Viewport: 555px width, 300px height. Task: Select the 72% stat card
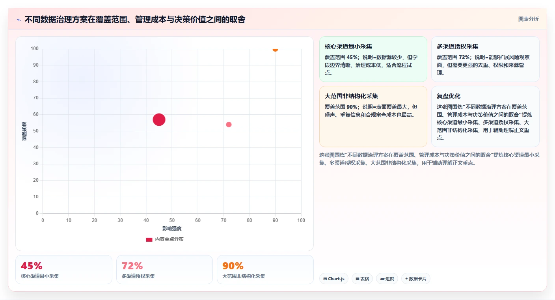(x=164, y=270)
